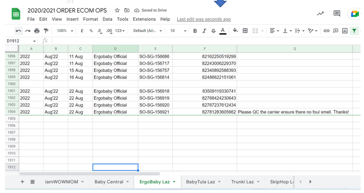Screen dimensions: 364x193
Task: Open the Extensions menu
Action: [x=144, y=19]
